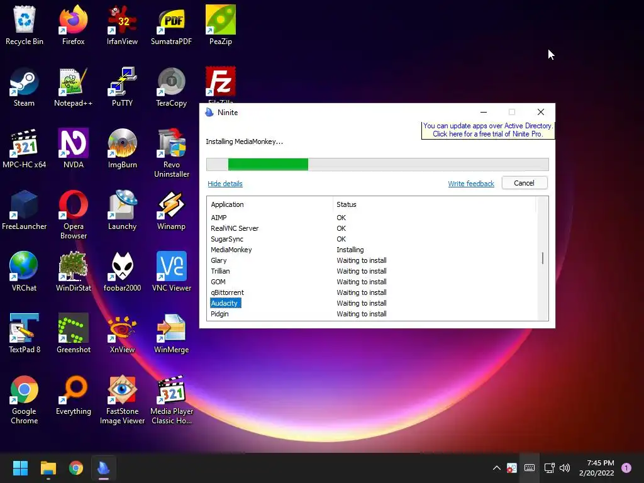Select the PuTTY desktop shortcut
This screenshot has height=483, width=644.
pyautogui.click(x=122, y=87)
